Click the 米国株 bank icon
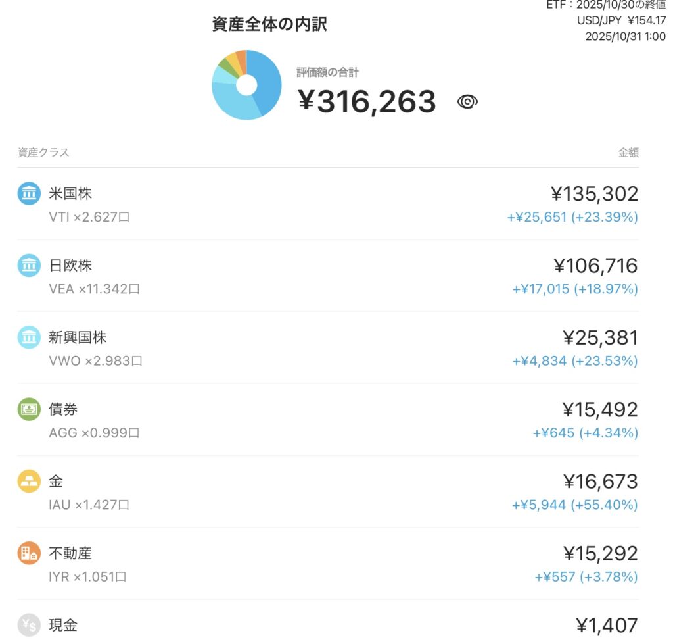Screen dimensions: 673x644 coord(29,194)
